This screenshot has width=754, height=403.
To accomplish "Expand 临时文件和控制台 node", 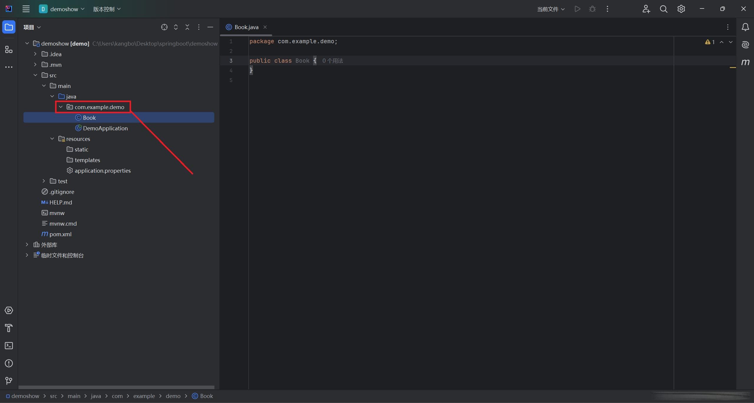I will coord(27,255).
